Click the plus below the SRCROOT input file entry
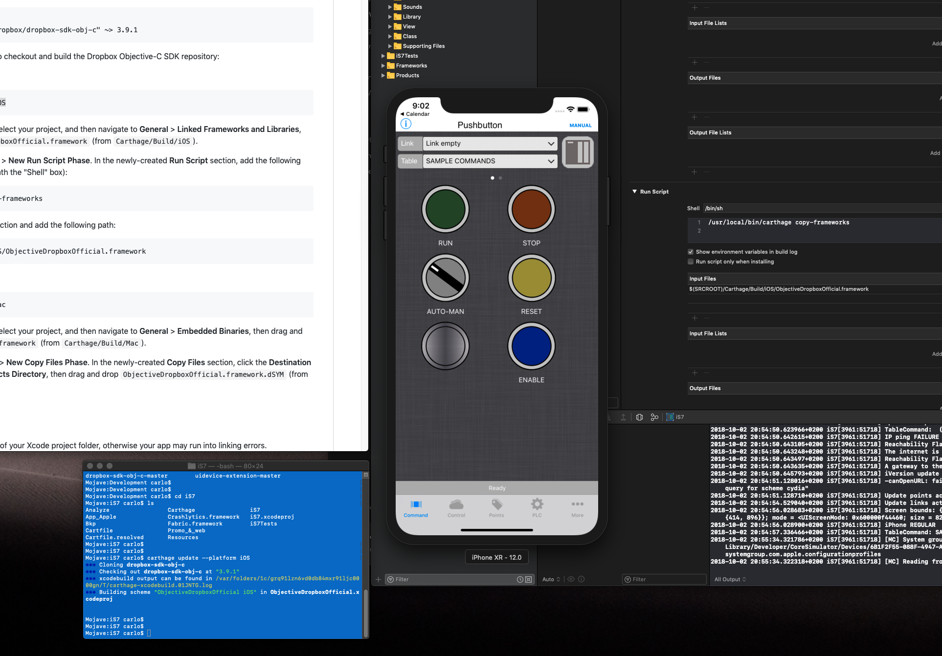This screenshot has width=942, height=656. [695, 318]
